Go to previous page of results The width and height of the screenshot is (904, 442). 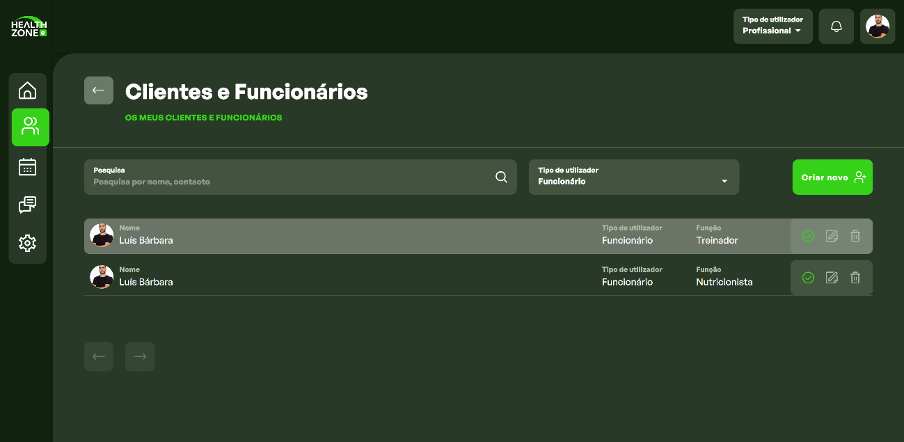click(x=99, y=356)
